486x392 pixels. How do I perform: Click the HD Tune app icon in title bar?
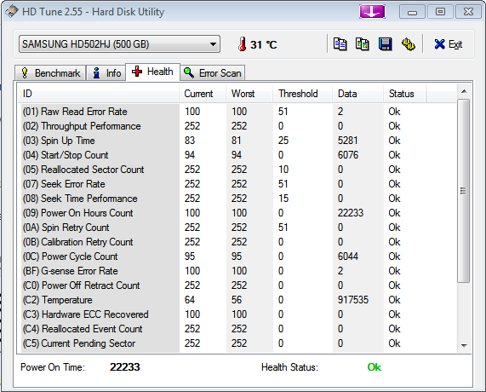pos(11,12)
